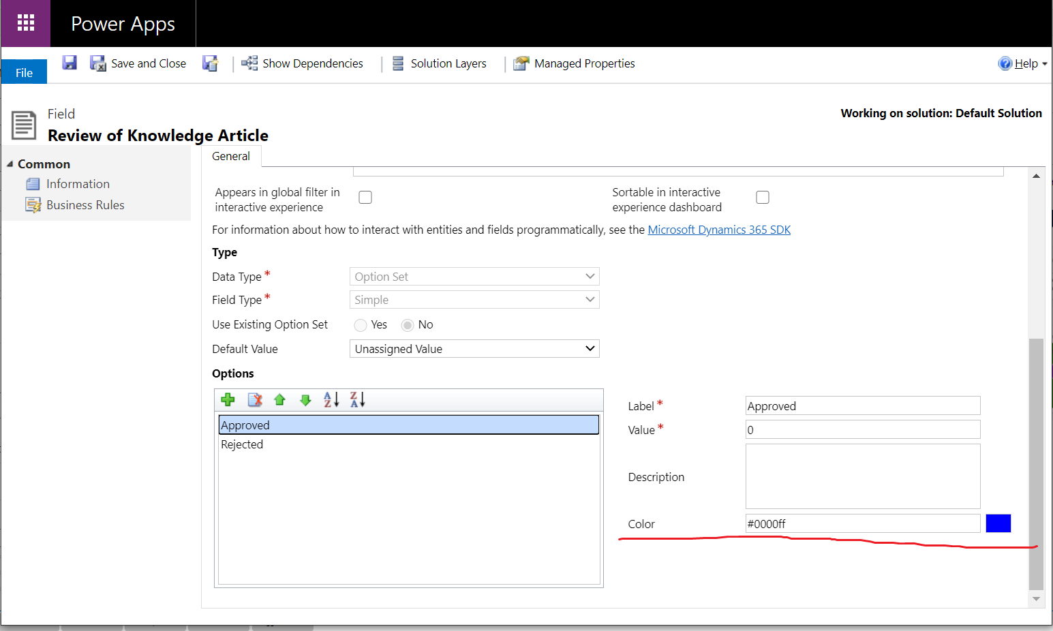Collapse the Common section
This screenshot has height=631, width=1053.
pyautogui.click(x=10, y=164)
